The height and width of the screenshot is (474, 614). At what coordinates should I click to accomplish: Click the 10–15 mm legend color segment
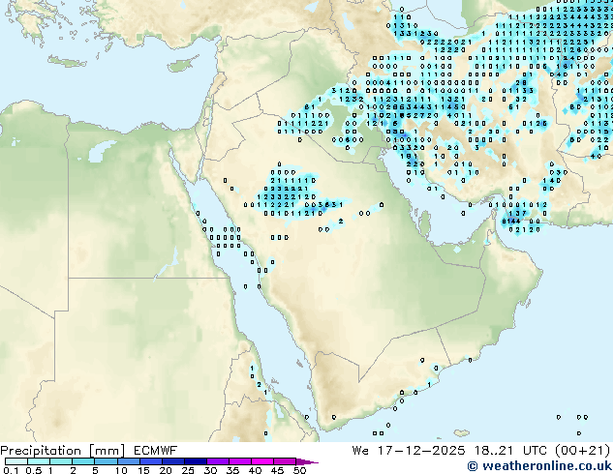(128, 461)
